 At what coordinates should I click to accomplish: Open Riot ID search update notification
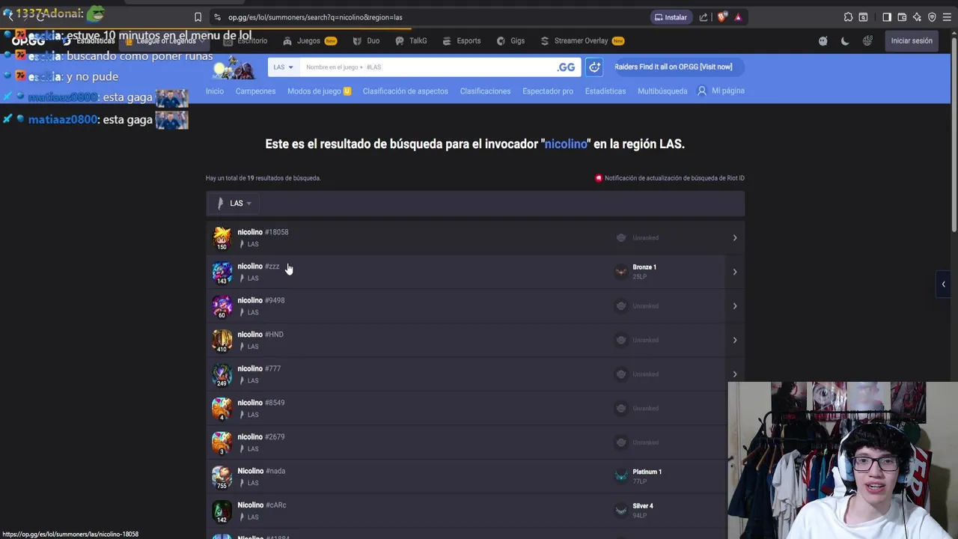tap(669, 178)
